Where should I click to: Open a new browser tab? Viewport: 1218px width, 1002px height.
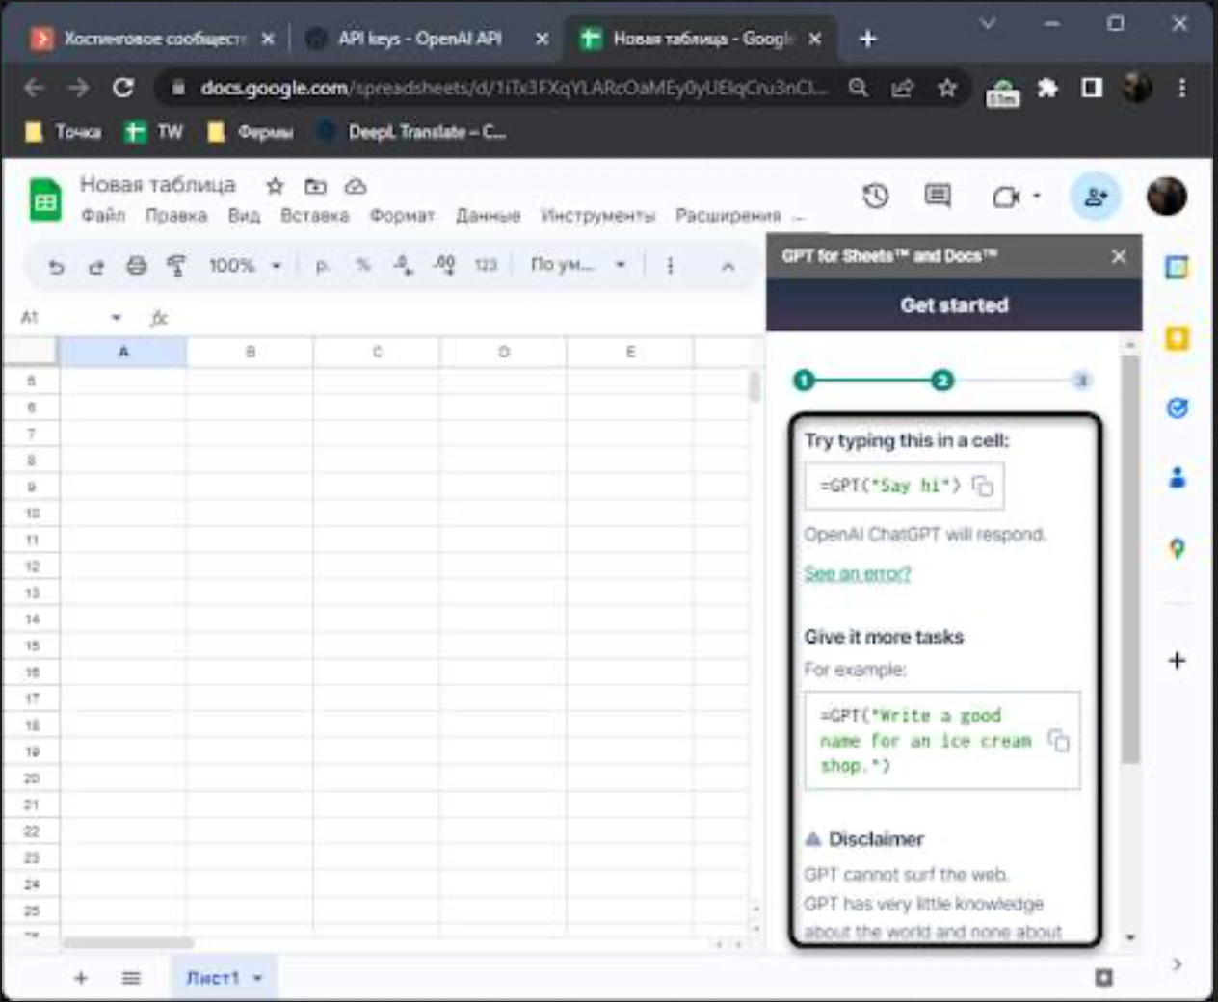coord(867,39)
